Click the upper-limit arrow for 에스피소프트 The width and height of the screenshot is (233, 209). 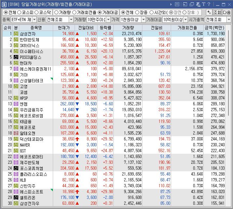point(77,192)
